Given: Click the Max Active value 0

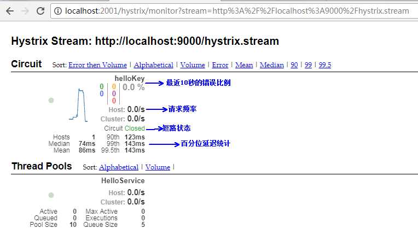Looking at the screenshot, I should pyautogui.click(x=143, y=212).
